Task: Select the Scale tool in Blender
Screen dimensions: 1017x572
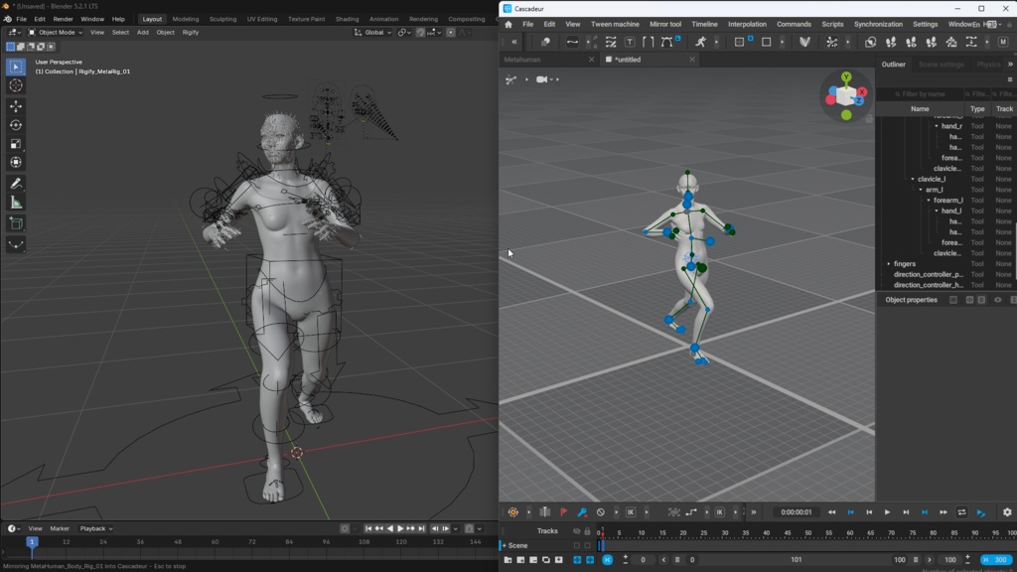Action: [16, 144]
